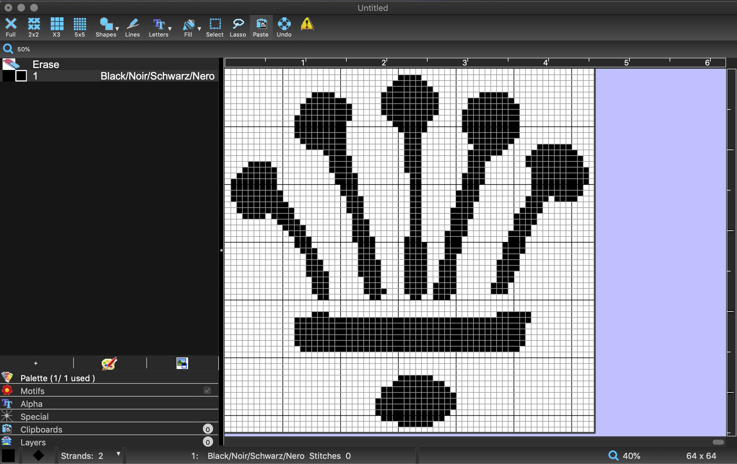Select the 5x5 stitch tool
The height and width of the screenshot is (464, 737).
coord(80,27)
